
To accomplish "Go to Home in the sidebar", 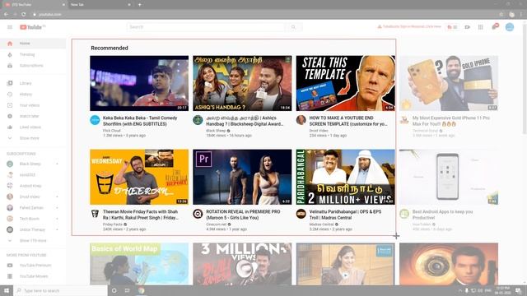I will (33, 44).
